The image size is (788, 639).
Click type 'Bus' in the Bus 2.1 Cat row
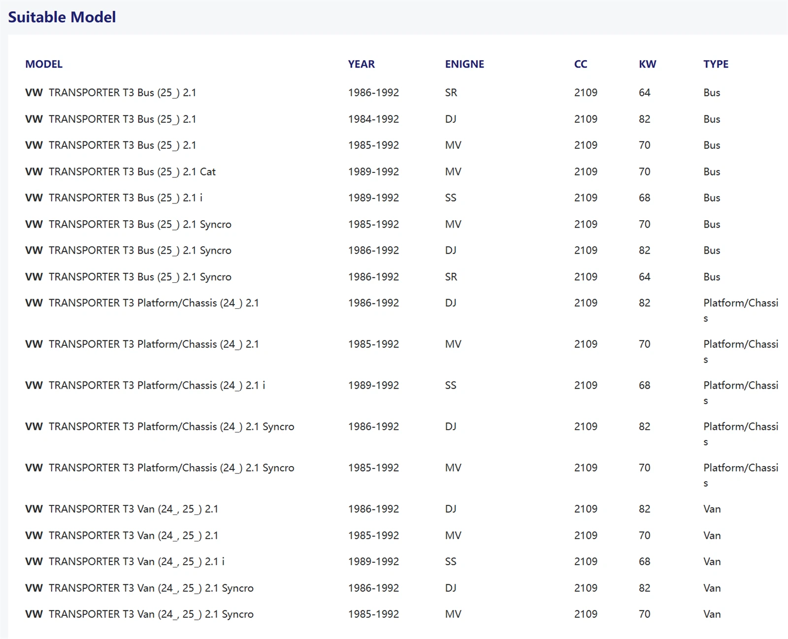[x=712, y=172]
